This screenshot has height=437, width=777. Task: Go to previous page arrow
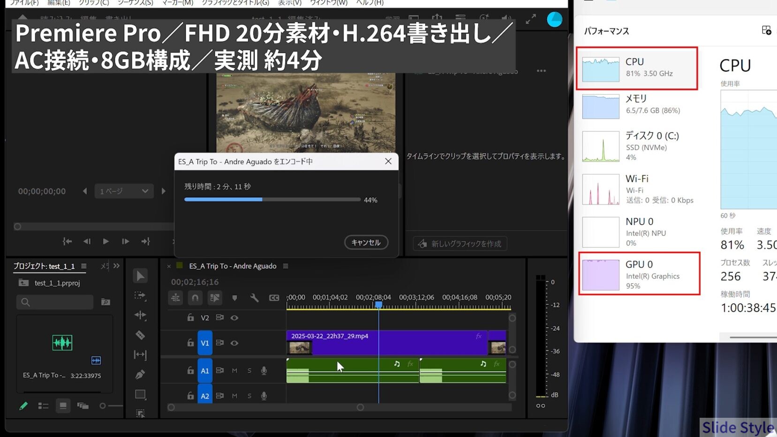(x=85, y=191)
